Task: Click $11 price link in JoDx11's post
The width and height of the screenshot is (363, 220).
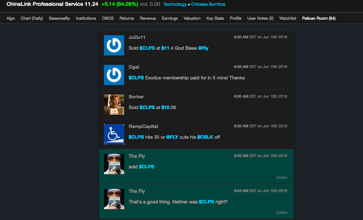Action: [x=165, y=48]
